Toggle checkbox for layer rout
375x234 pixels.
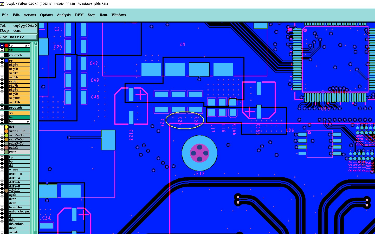[2, 152]
